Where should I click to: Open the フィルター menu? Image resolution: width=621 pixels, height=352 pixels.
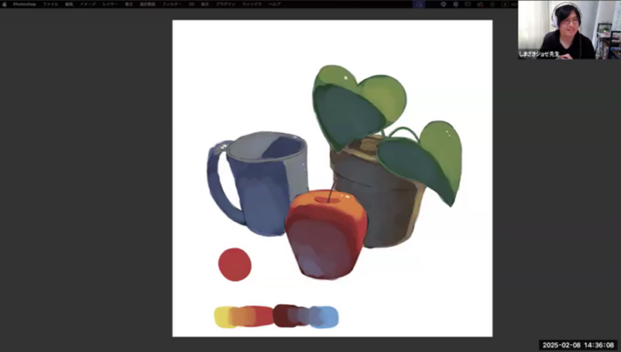tap(172, 4)
